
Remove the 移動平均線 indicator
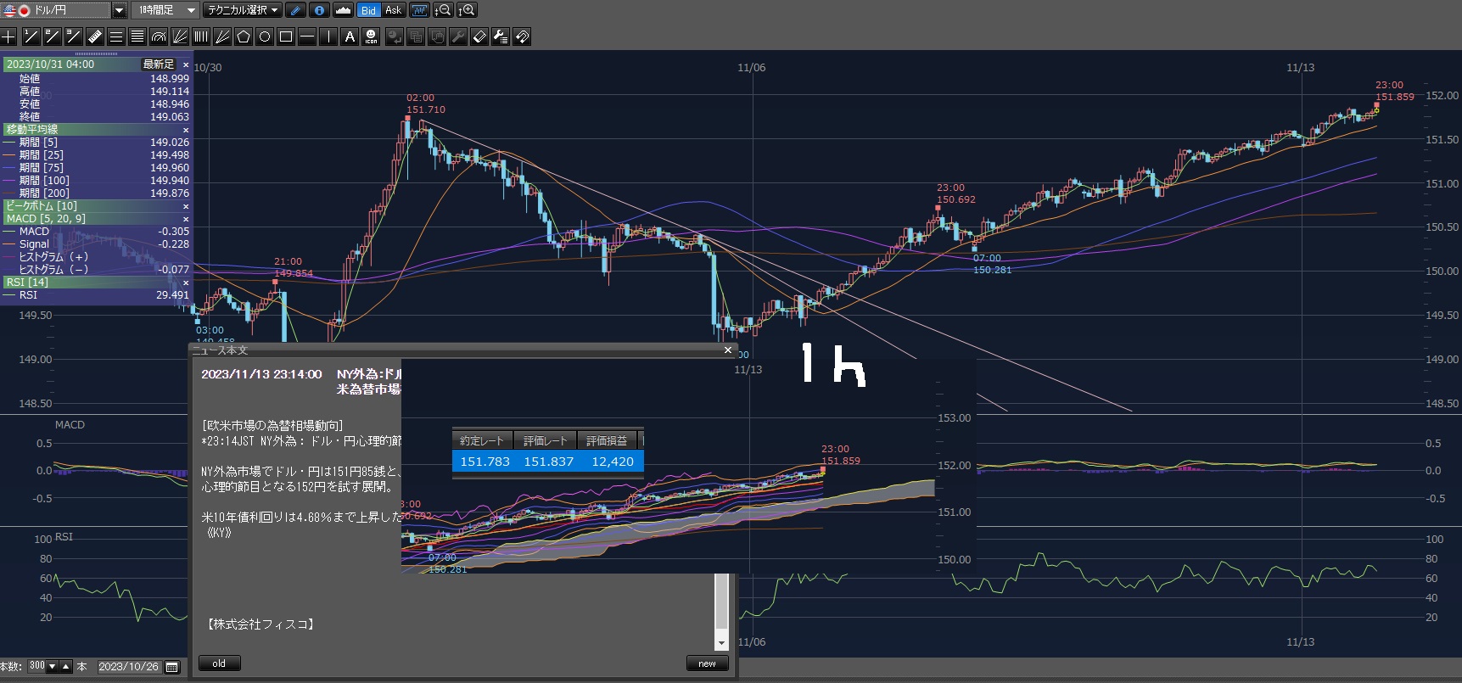[186, 130]
